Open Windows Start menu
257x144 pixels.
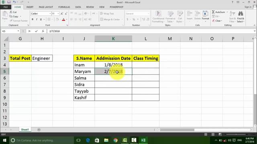tap(4, 140)
